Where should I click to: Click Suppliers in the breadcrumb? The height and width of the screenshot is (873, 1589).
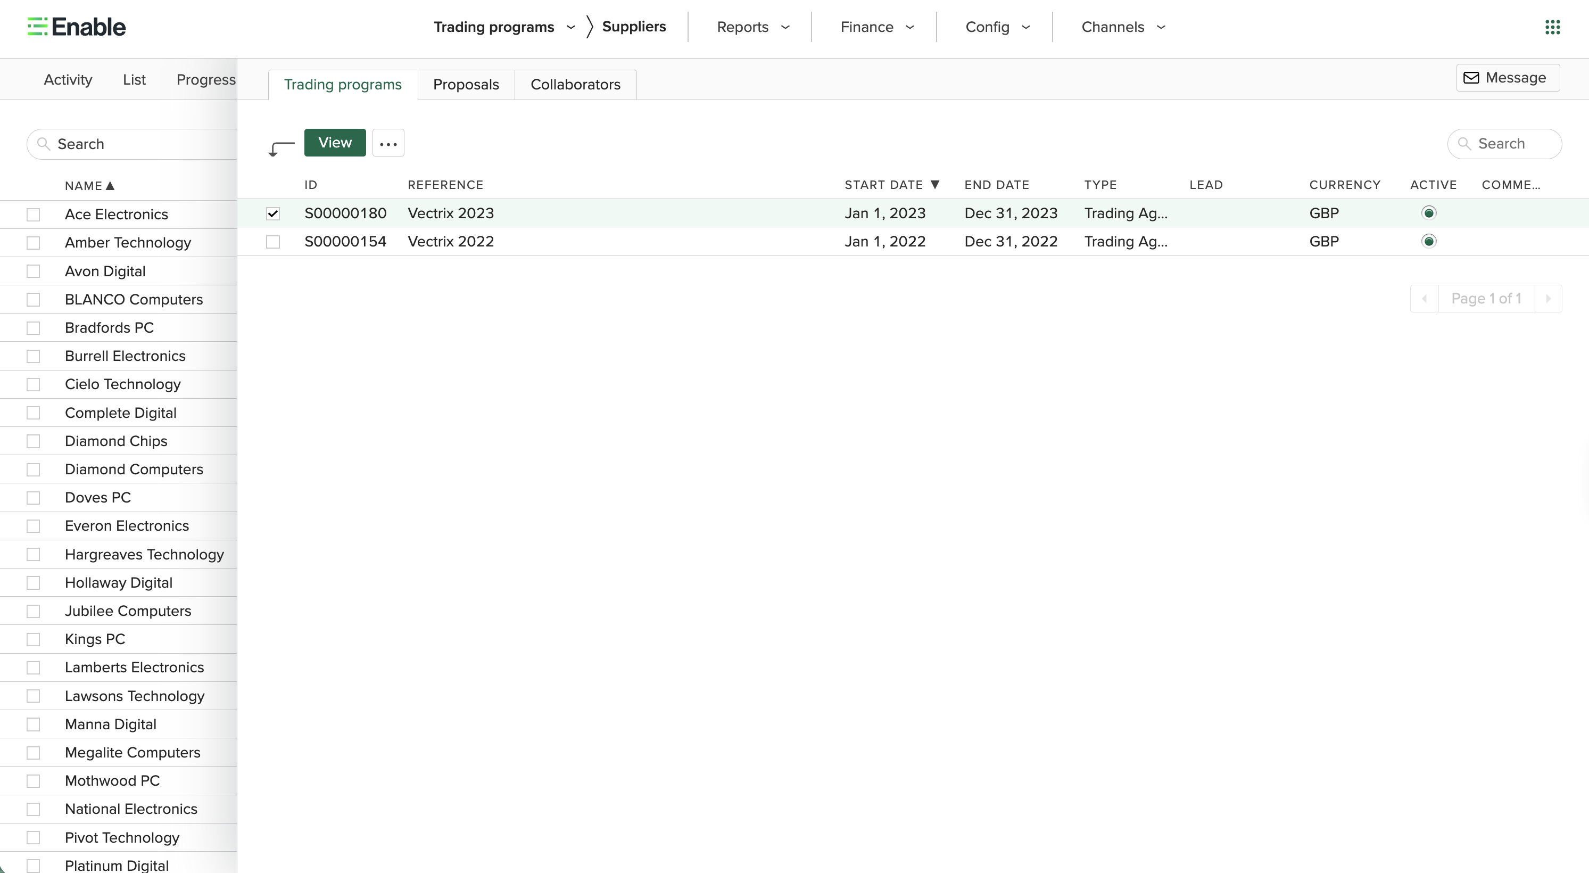pos(634,27)
